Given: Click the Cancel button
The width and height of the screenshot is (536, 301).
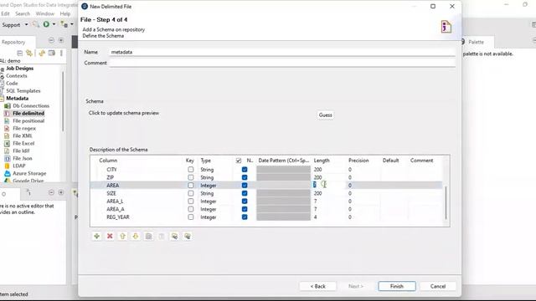Looking at the screenshot, I should click(x=438, y=286).
